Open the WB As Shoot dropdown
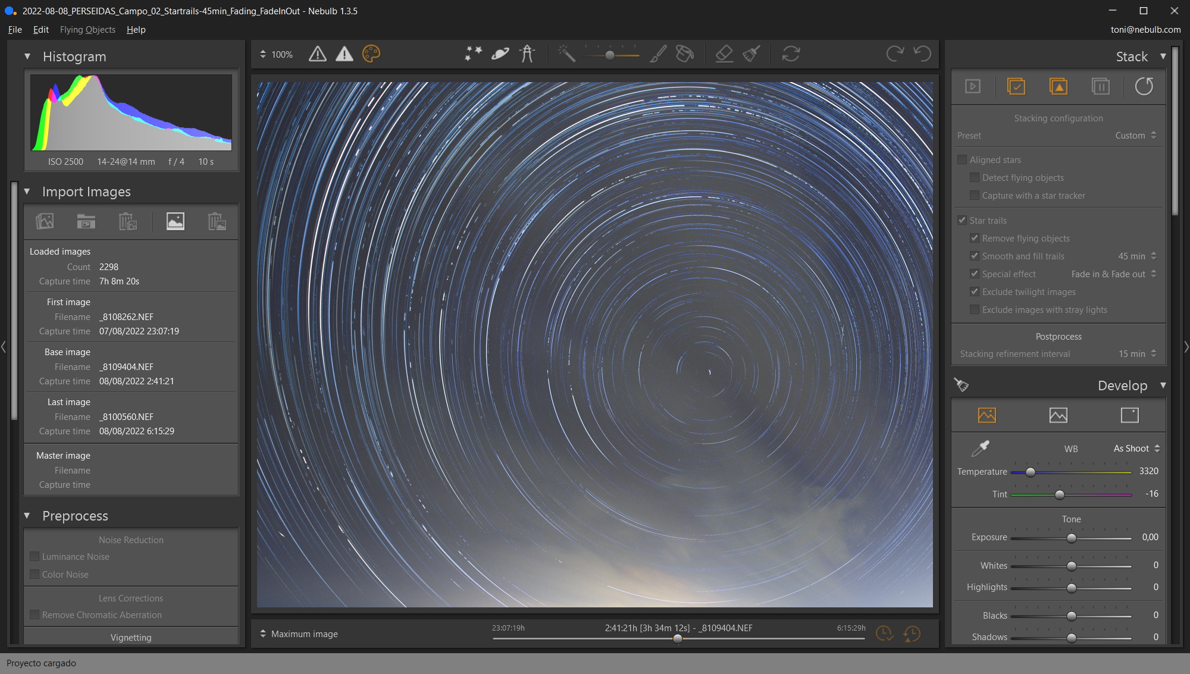The width and height of the screenshot is (1190, 674). [x=1136, y=449]
